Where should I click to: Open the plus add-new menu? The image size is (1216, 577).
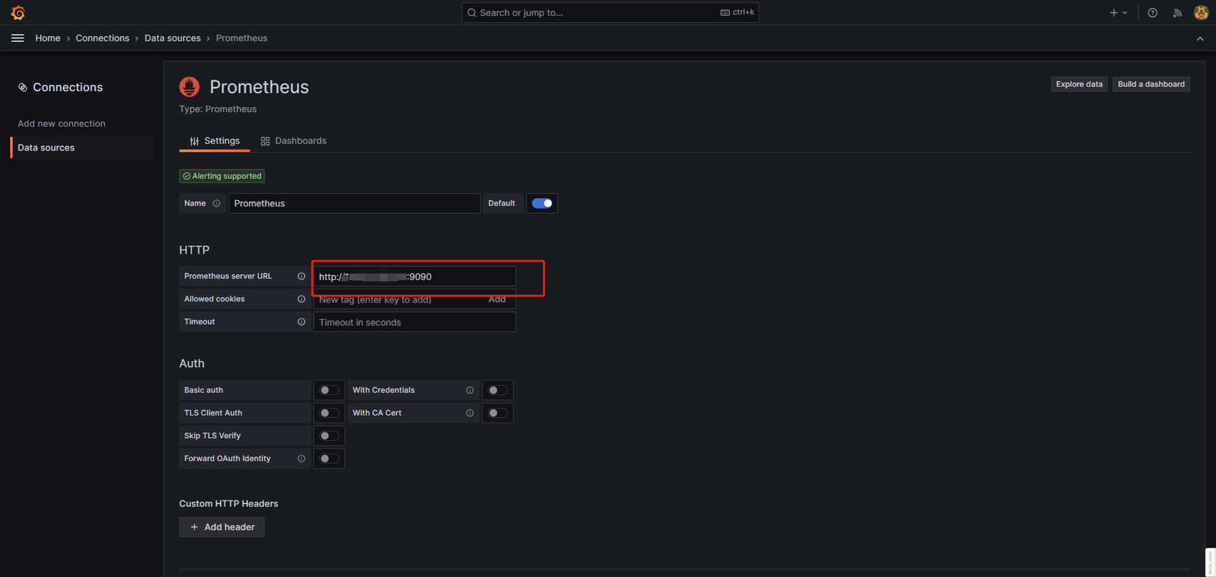[1118, 13]
